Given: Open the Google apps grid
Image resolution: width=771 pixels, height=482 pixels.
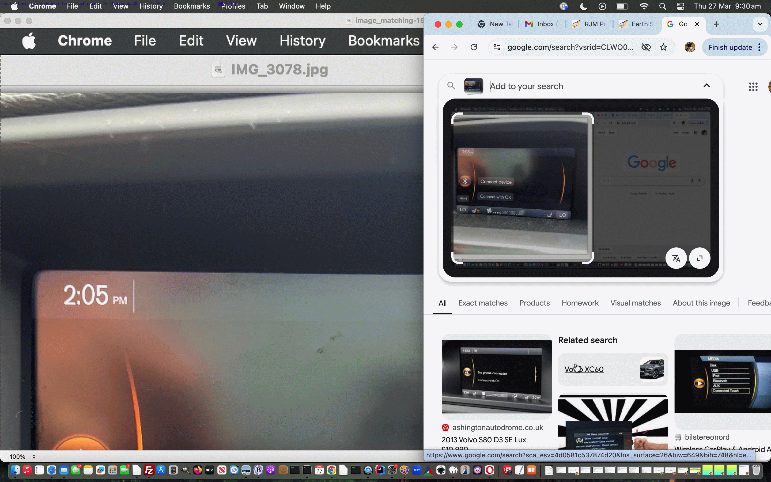Looking at the screenshot, I should 753,87.
